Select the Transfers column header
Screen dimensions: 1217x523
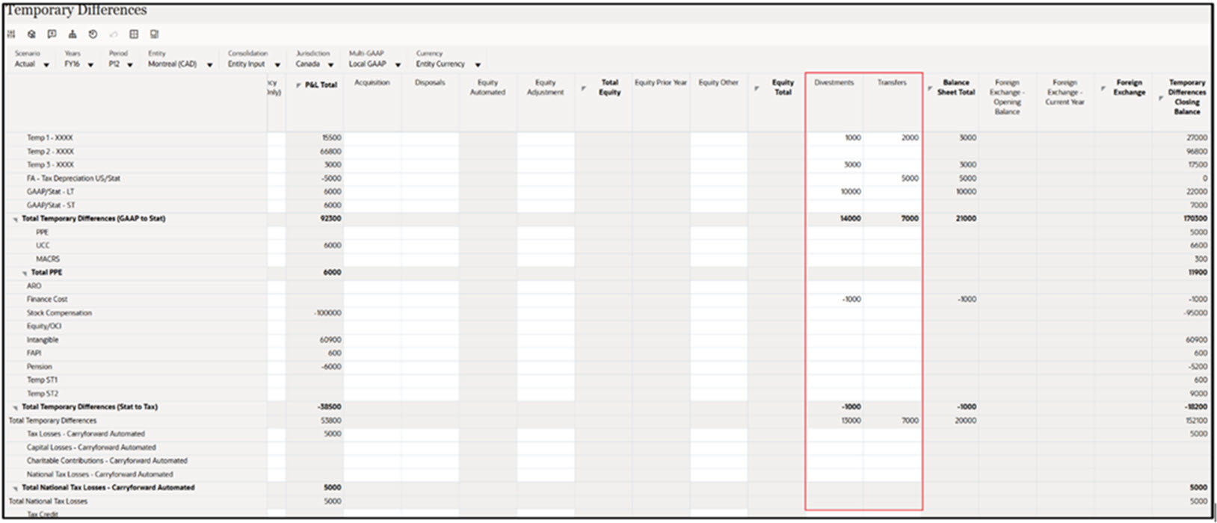(892, 83)
